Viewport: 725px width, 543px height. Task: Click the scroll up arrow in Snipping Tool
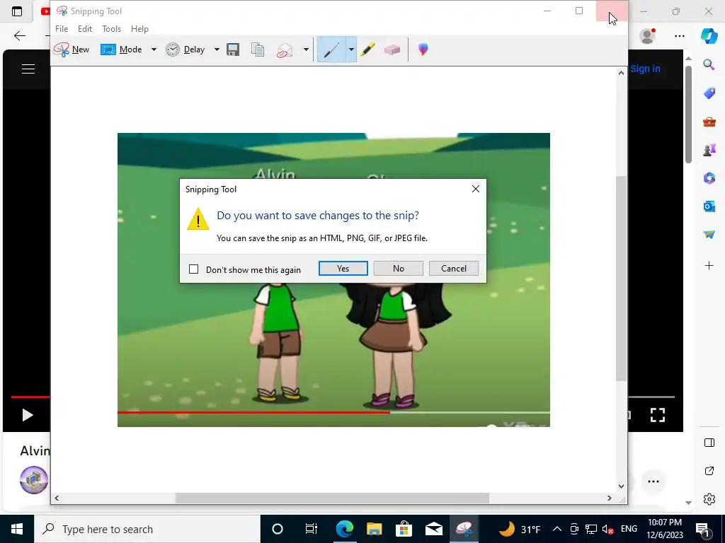[x=622, y=73]
